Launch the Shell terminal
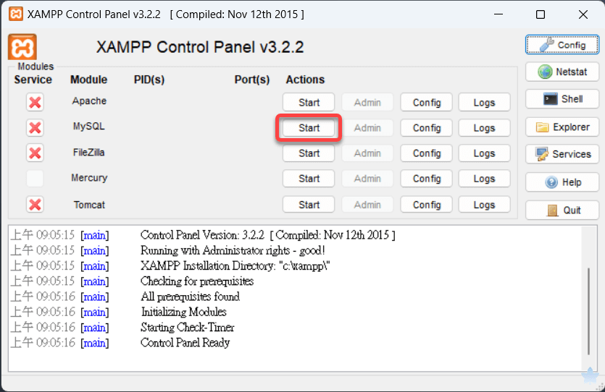Screen dimensions: 605x392 coord(562,99)
